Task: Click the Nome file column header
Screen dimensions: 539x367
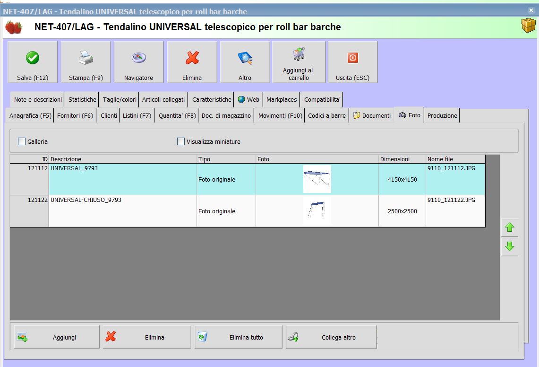Action: [x=455, y=159]
